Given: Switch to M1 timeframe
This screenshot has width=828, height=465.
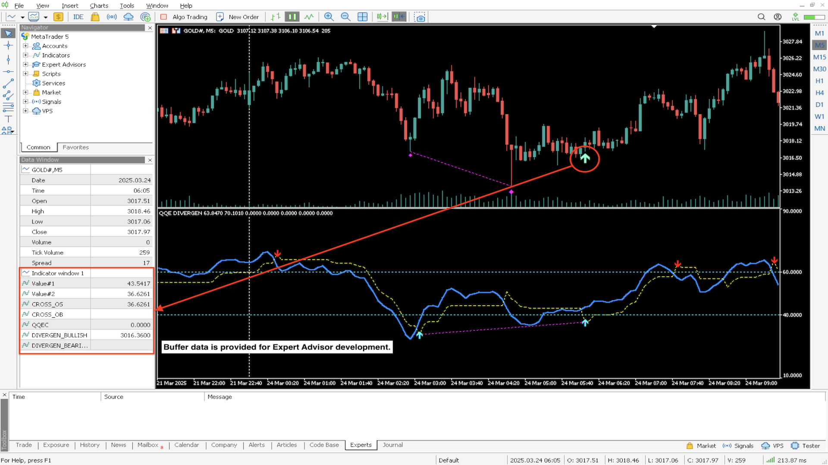Looking at the screenshot, I should click(819, 34).
